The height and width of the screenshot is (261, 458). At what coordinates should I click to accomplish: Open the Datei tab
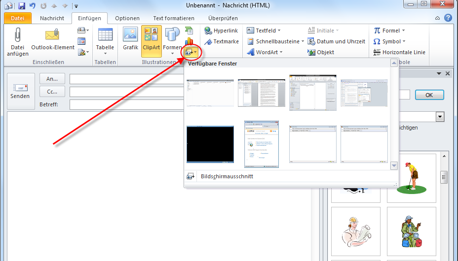click(18, 18)
